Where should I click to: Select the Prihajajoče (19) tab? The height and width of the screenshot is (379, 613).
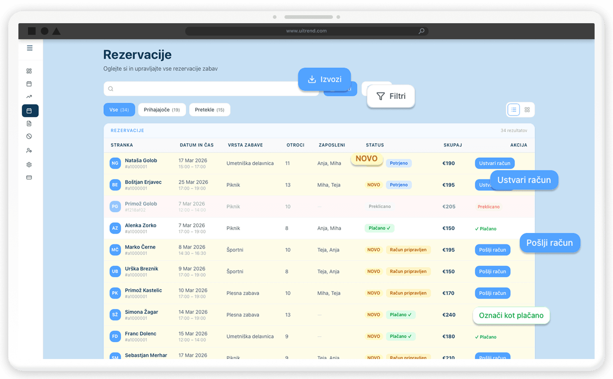[x=162, y=110]
